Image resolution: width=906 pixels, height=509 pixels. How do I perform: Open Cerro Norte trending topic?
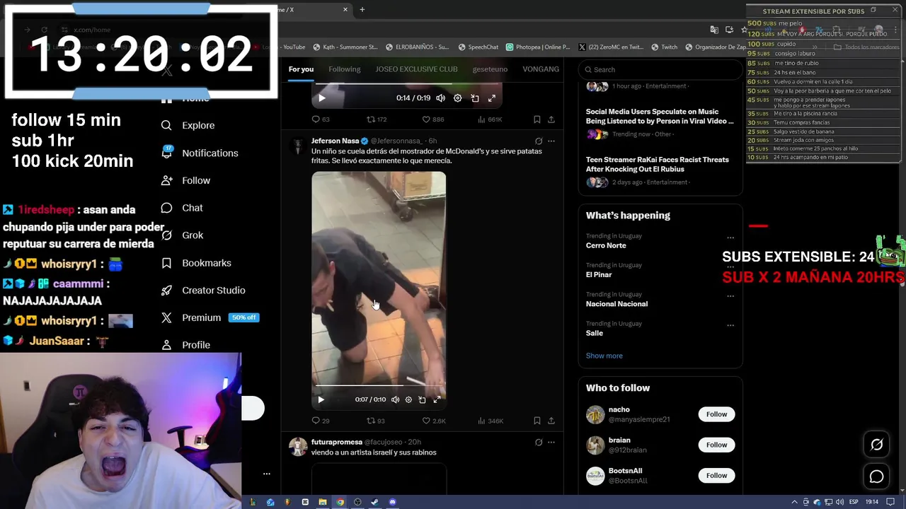coord(606,245)
